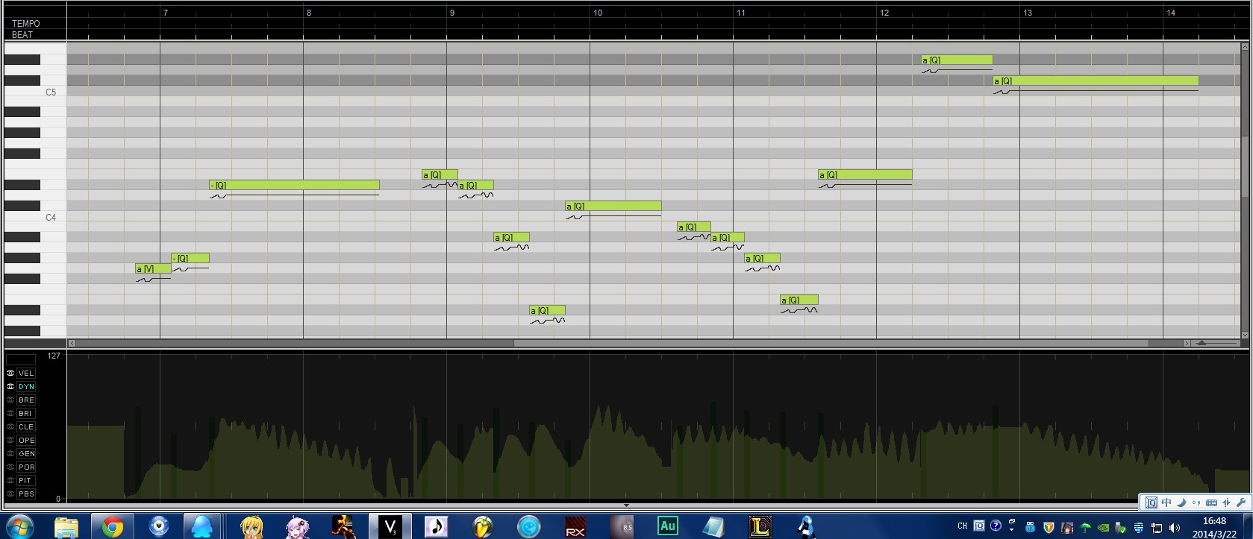Select the PIT control parameter

click(26, 480)
